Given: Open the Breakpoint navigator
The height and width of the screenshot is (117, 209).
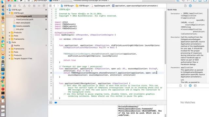Looking at the screenshot, I should pyautogui.click(x=39, y=6).
